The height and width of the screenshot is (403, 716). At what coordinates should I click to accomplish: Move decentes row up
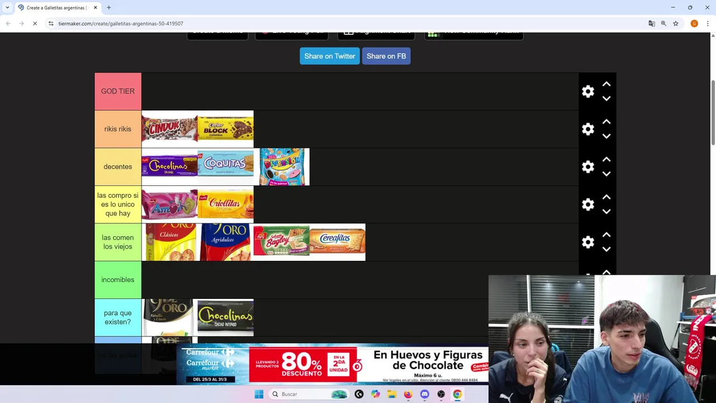tap(606, 160)
